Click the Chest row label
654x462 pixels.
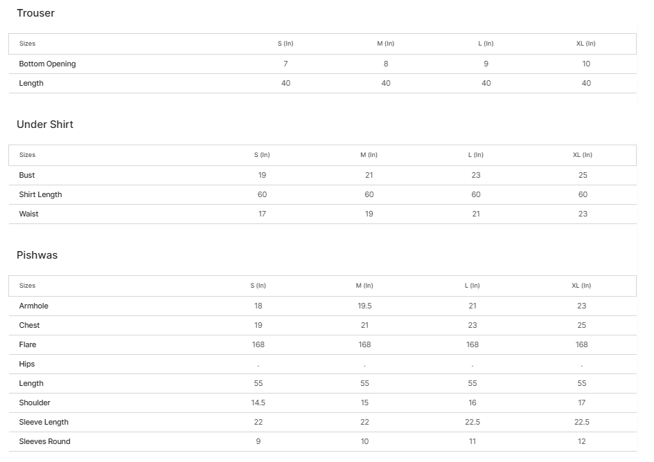[x=29, y=325]
